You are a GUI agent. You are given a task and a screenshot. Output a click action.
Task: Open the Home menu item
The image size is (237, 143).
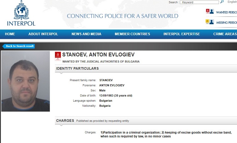[10, 34]
